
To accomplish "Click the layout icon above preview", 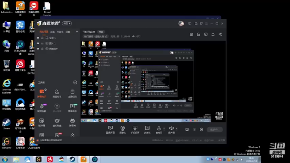I will click(x=206, y=34).
